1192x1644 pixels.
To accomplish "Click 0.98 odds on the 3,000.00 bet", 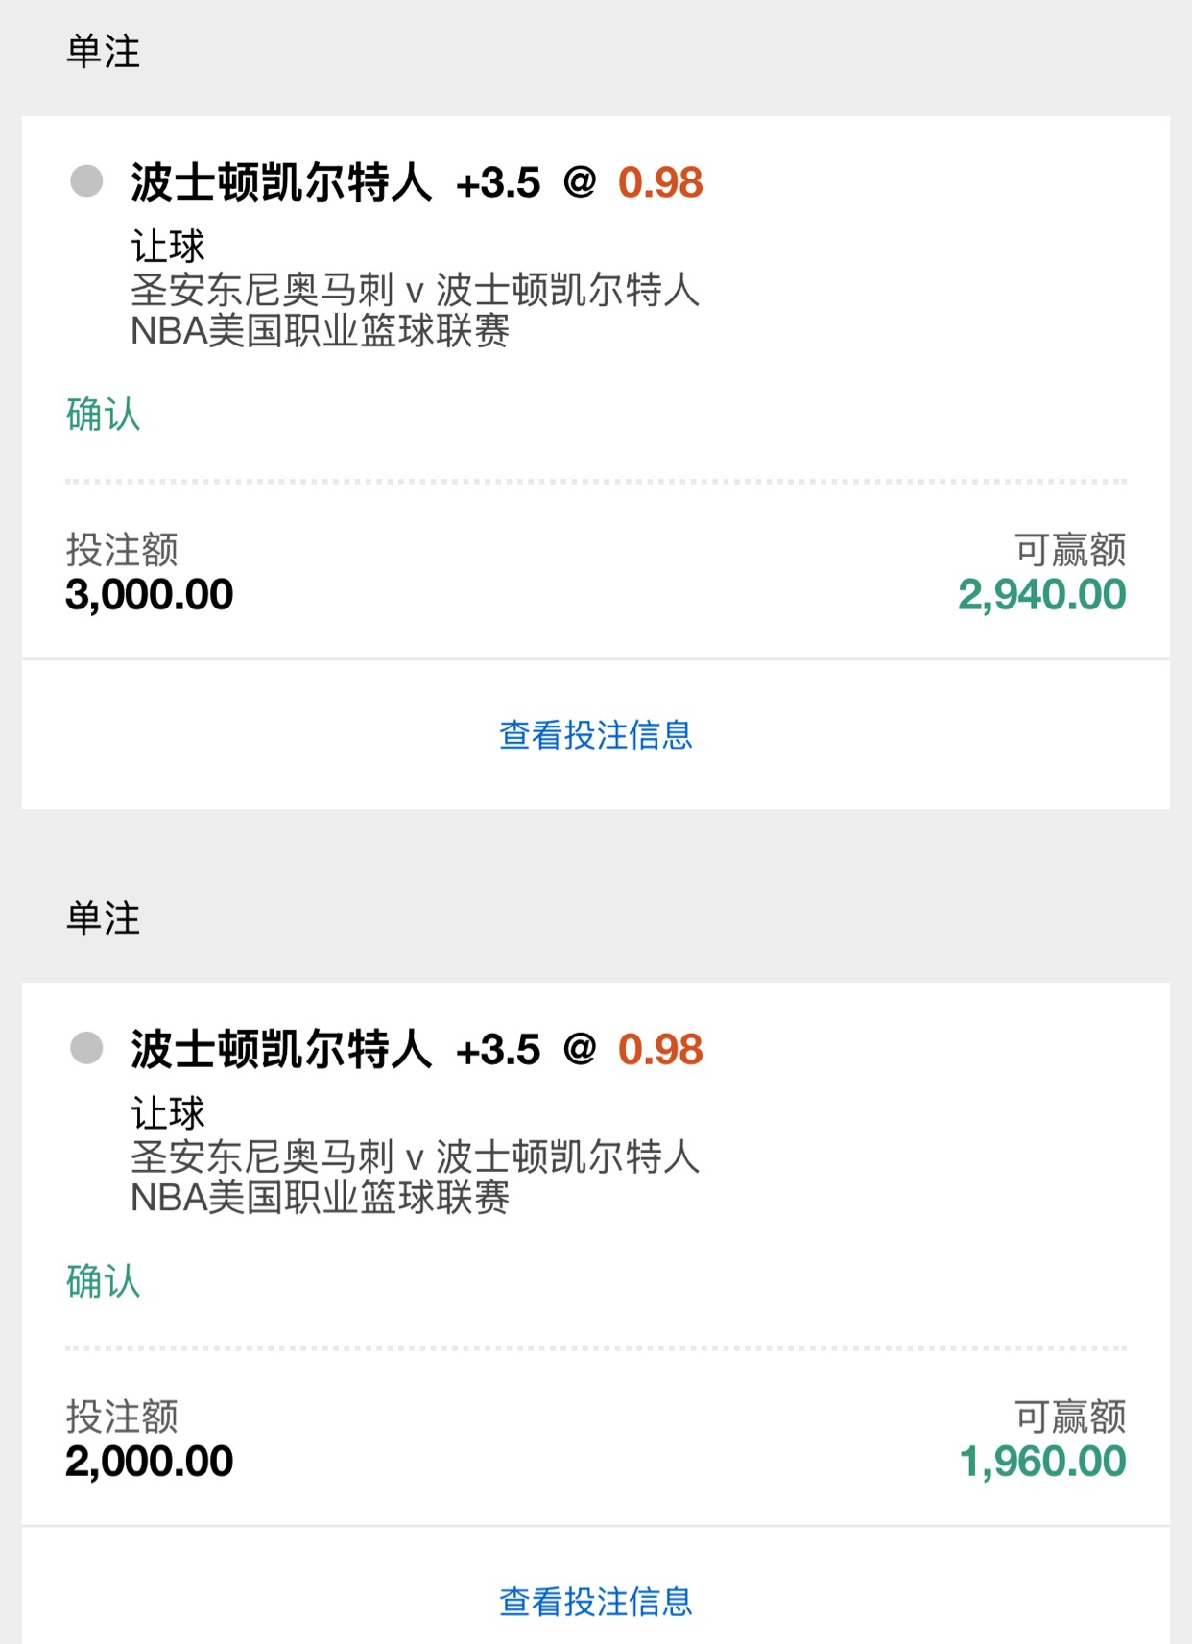I will pyautogui.click(x=660, y=182).
